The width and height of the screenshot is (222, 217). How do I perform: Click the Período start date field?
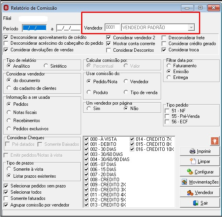[x=34, y=28]
